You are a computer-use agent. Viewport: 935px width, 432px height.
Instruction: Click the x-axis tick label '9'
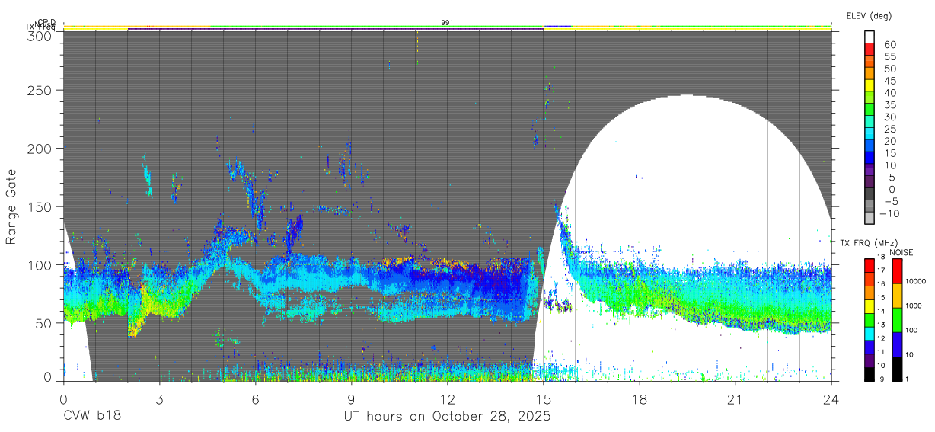[x=351, y=399]
